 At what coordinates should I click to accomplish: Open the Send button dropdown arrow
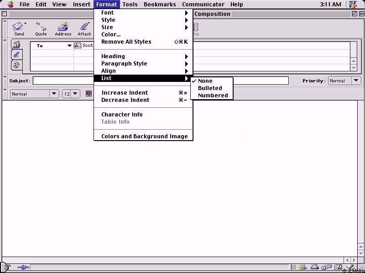tap(25, 23)
